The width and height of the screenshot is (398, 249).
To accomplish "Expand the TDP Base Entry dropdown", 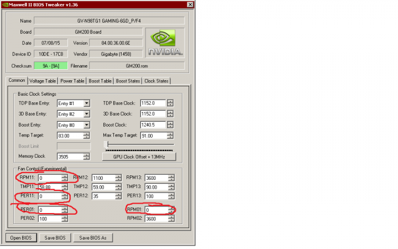I will 87,103.
